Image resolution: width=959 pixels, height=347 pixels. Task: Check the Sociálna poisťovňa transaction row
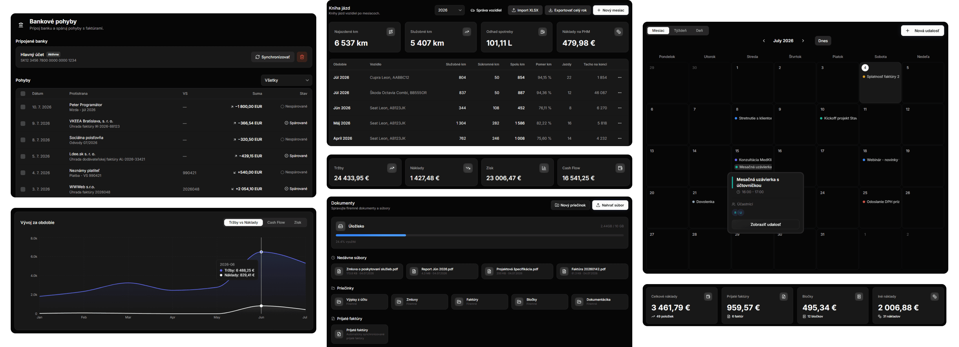coord(23,140)
